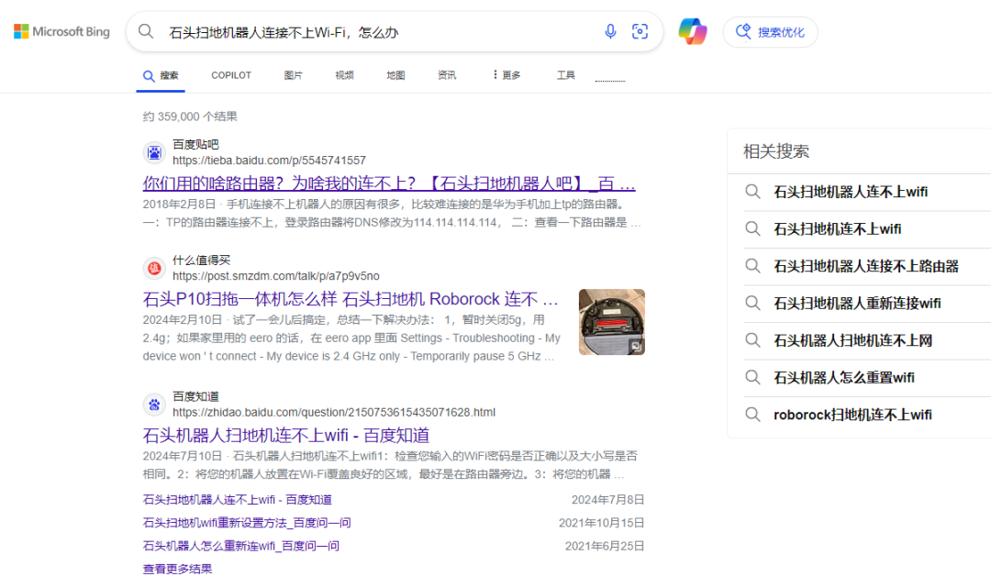Select related search 石头扫地机器人连不上wifi
This screenshot has height=588, width=991.
(851, 192)
